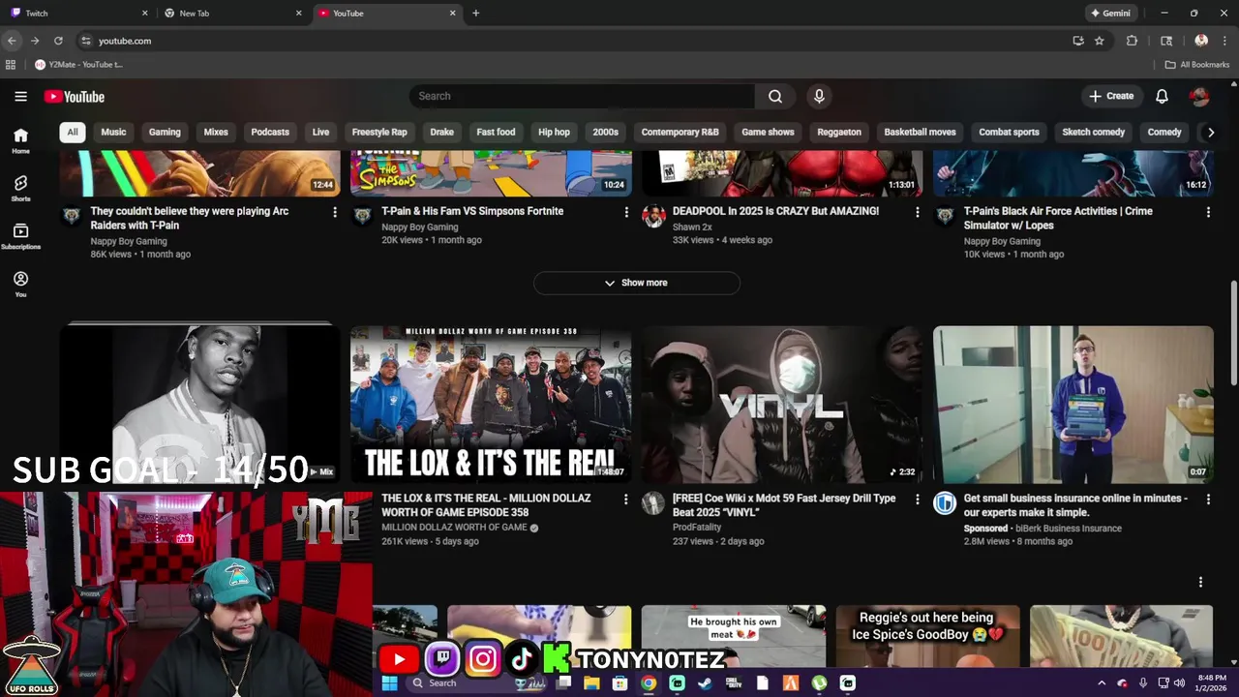
Task: Open YouTube notifications bell
Action: pyautogui.click(x=1162, y=96)
